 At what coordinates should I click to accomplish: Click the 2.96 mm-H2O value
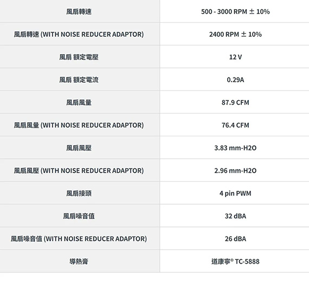[235, 171]
